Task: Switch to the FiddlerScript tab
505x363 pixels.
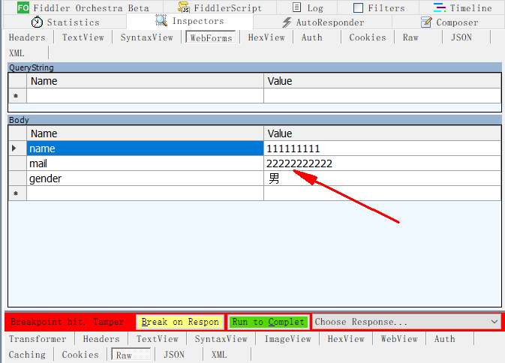Action: pos(220,7)
